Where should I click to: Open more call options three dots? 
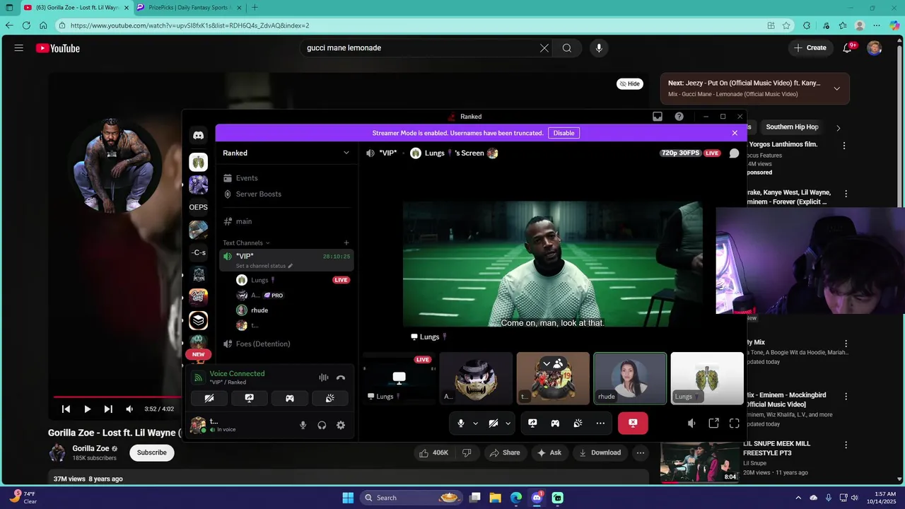pyautogui.click(x=600, y=423)
